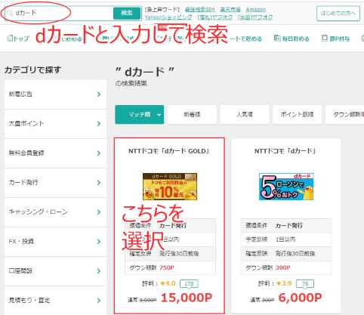Image resolution: width=364 pixels, height=315 pixels.
Task: Click 確定反映 発行後30日前後 on GOLD card
Action: pyautogui.click(x=171, y=254)
